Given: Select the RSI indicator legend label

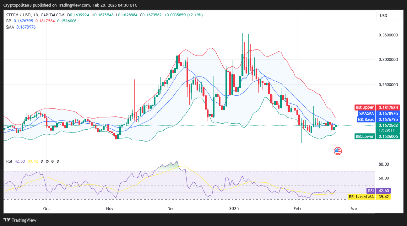Looking at the screenshot, I should (9, 161).
